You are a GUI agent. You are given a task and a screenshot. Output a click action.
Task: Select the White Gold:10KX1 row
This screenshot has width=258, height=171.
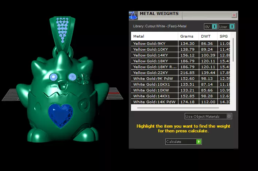pyautogui.click(x=180, y=84)
